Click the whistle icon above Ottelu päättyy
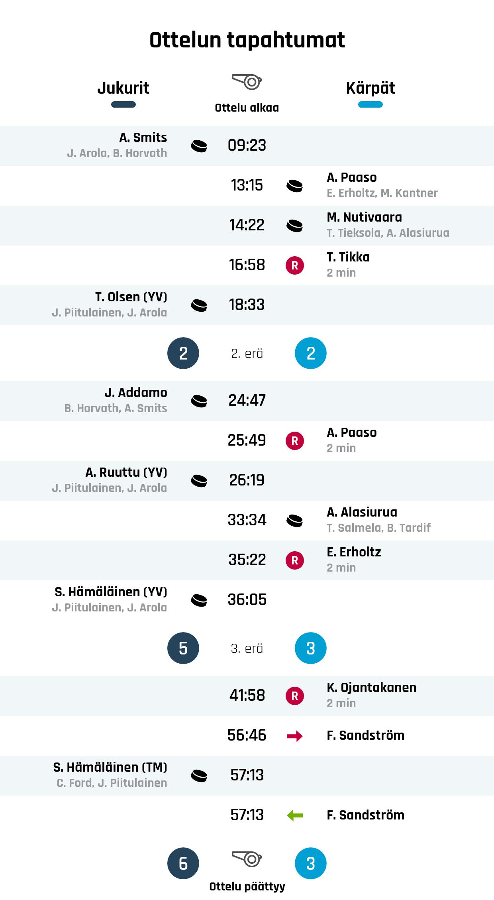The height and width of the screenshot is (900, 494). pyautogui.click(x=247, y=859)
